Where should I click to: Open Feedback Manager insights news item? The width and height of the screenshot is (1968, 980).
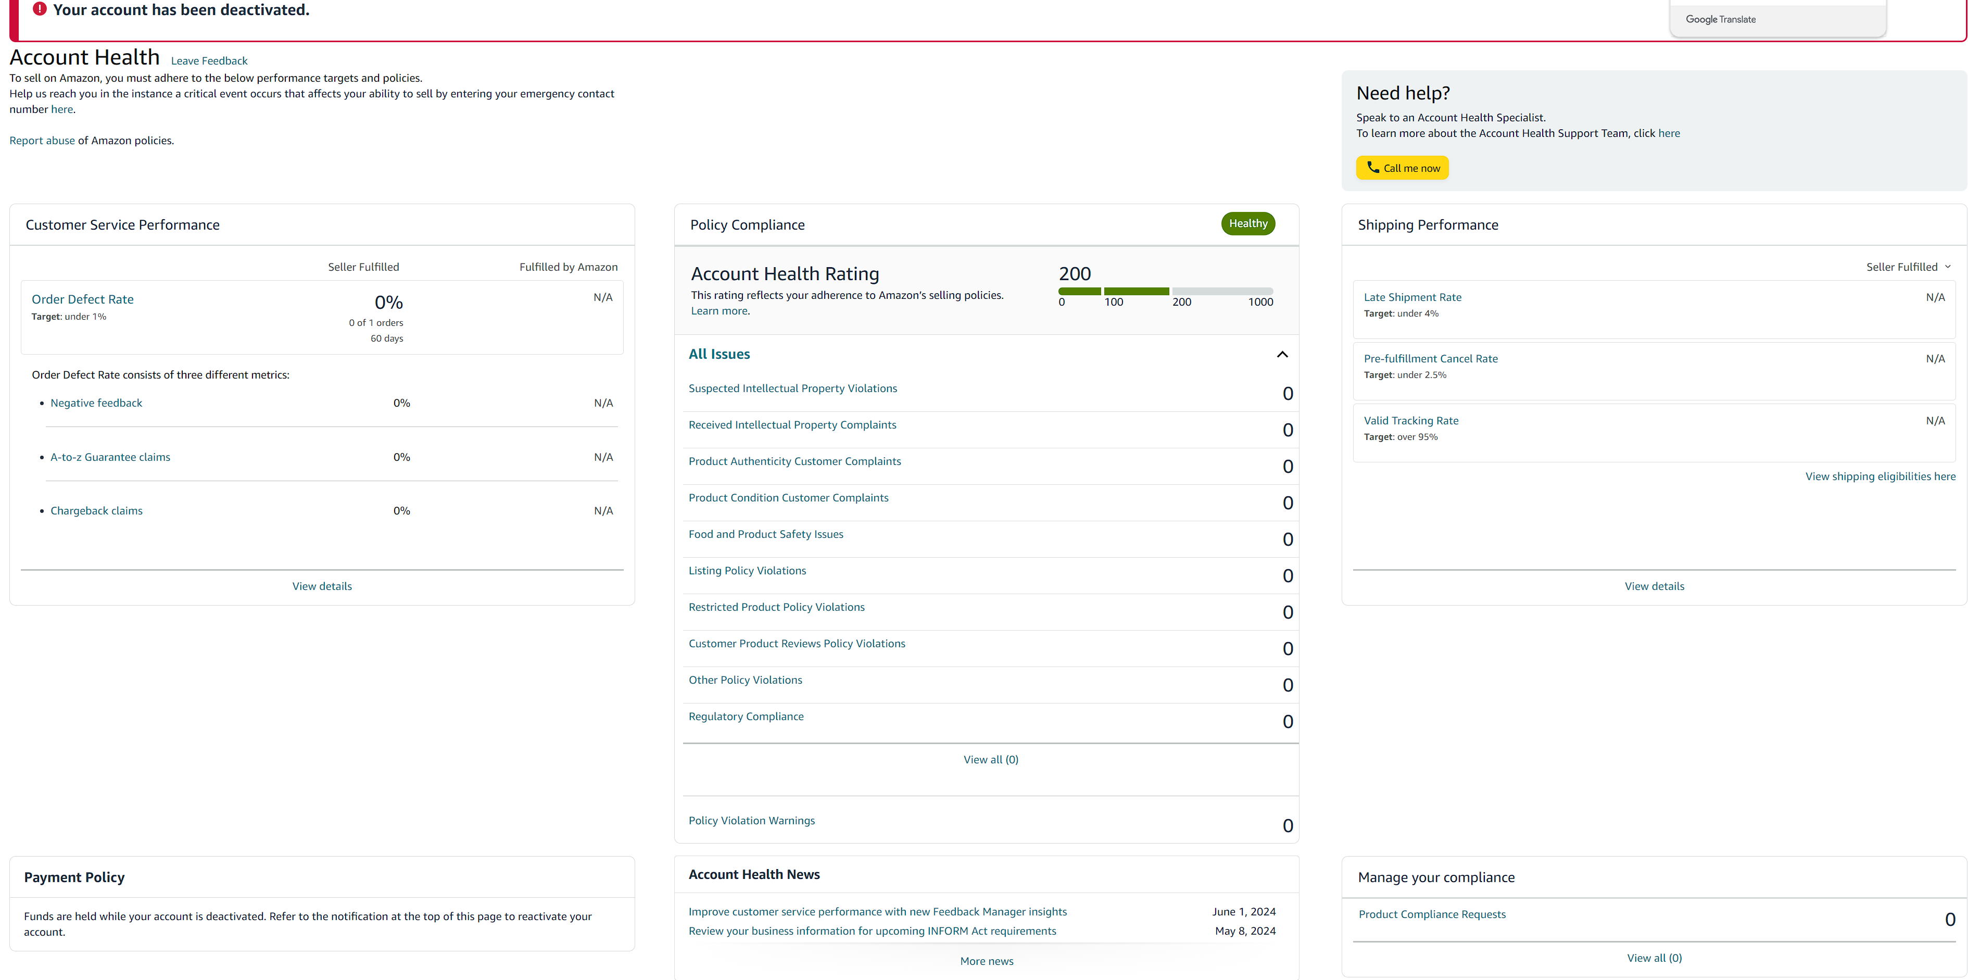[x=877, y=911]
